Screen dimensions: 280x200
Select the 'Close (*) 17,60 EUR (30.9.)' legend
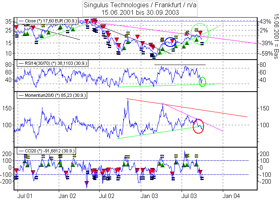coord(48,21)
